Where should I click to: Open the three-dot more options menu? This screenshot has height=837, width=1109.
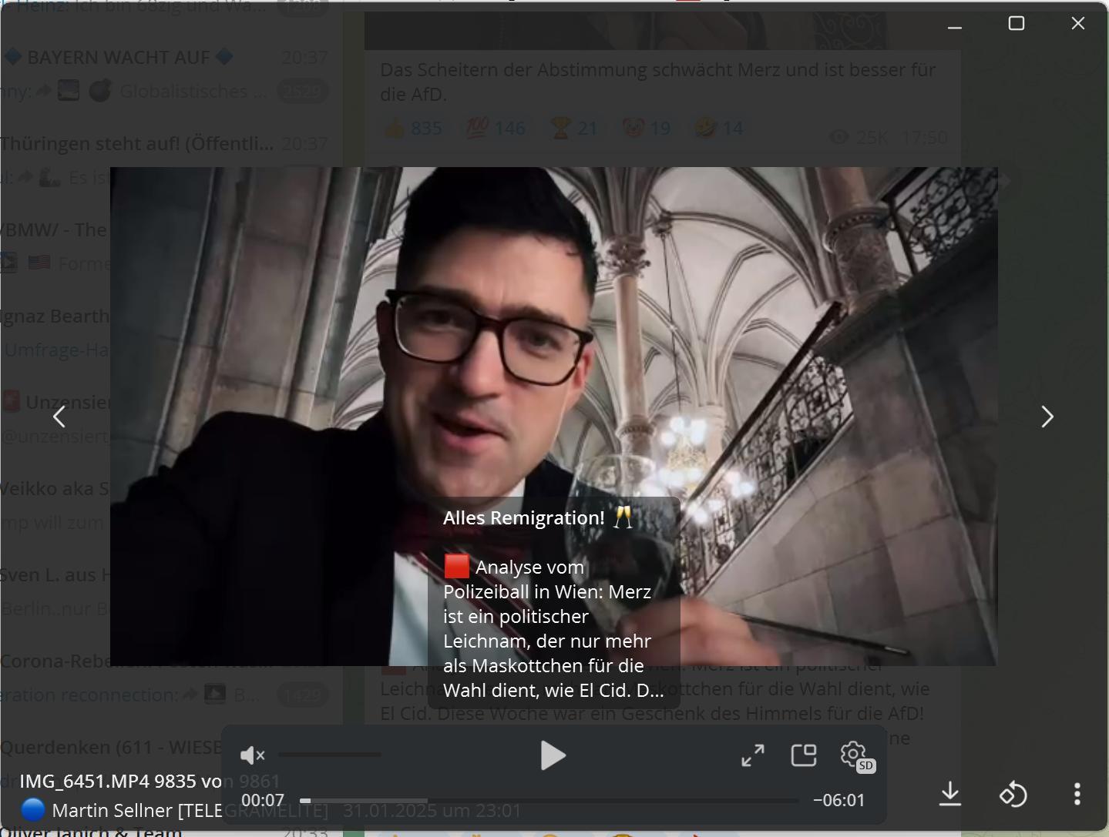click(1077, 794)
